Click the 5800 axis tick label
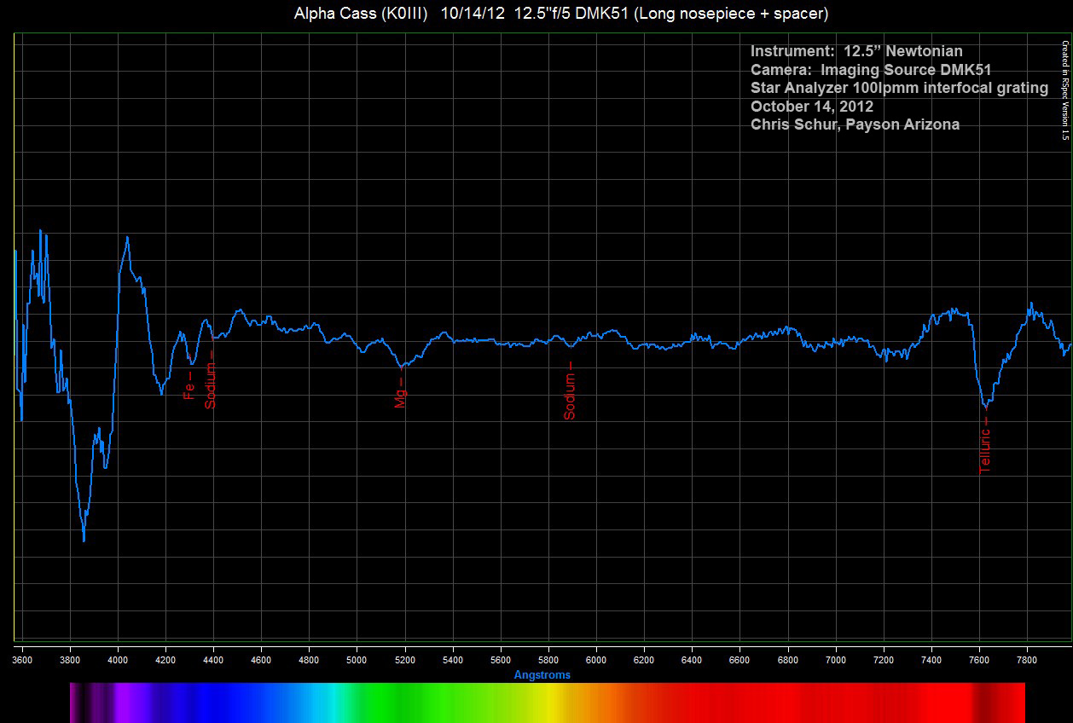This screenshot has height=723, width=1073. pyautogui.click(x=548, y=659)
